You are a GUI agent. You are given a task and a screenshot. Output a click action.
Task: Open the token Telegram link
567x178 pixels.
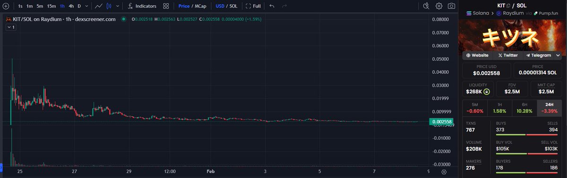(x=538, y=55)
